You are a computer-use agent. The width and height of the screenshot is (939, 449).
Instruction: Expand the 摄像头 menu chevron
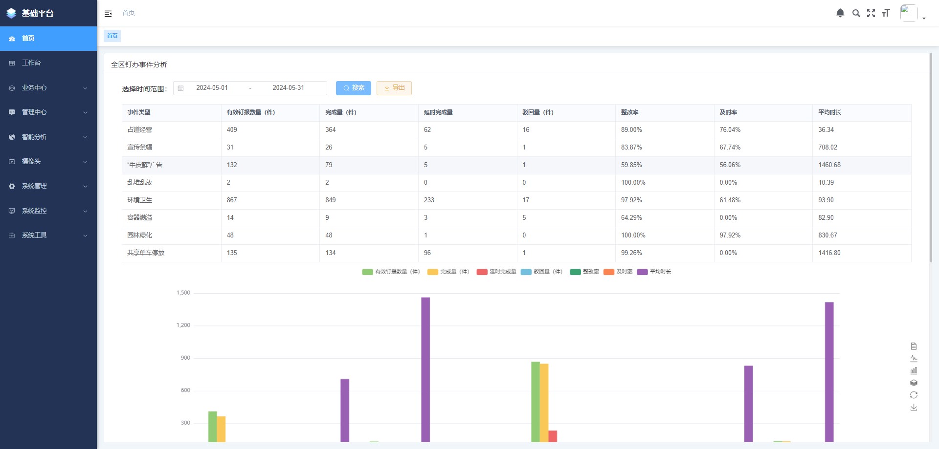point(85,162)
